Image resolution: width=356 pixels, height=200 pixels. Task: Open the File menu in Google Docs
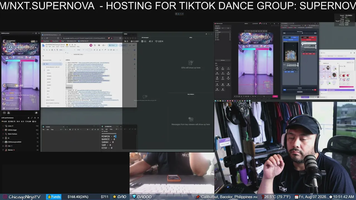[46, 47]
